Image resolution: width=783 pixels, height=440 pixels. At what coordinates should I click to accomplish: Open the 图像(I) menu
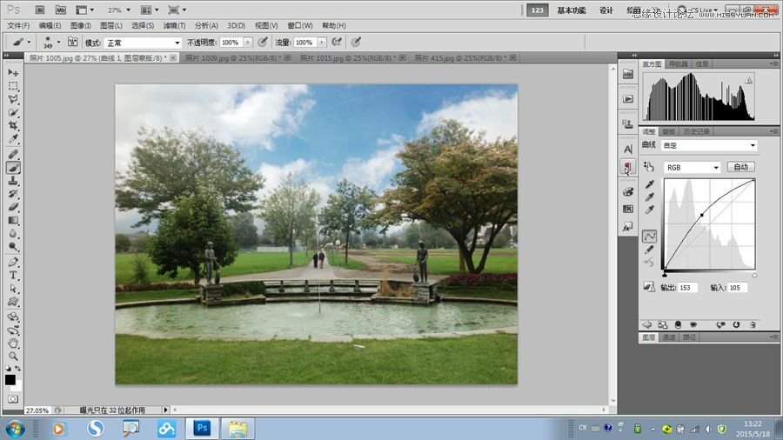coord(80,25)
